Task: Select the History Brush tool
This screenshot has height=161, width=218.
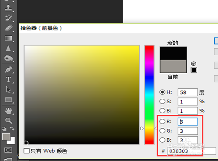Action: (8, 18)
